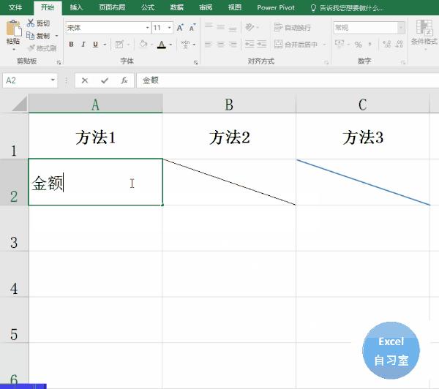Click the accounting number format icon
439x389 pixels.
point(339,44)
